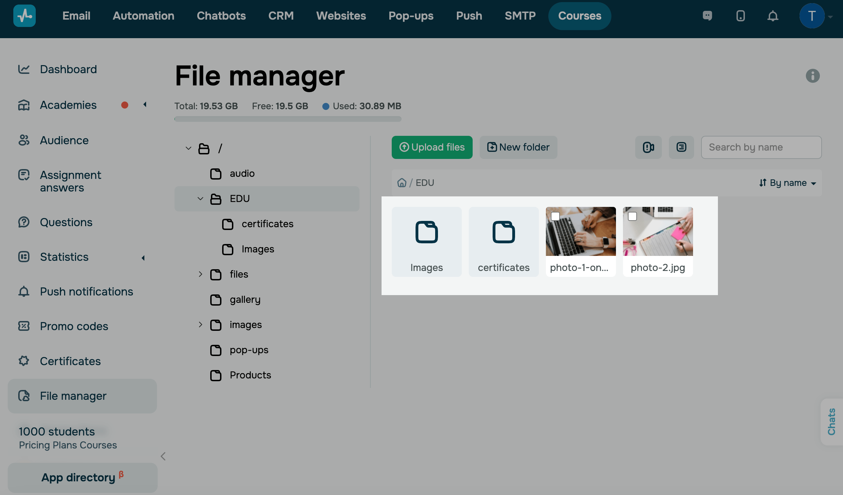This screenshot has width=843, height=495.
Task: Click the info icon near title
Action: click(813, 76)
